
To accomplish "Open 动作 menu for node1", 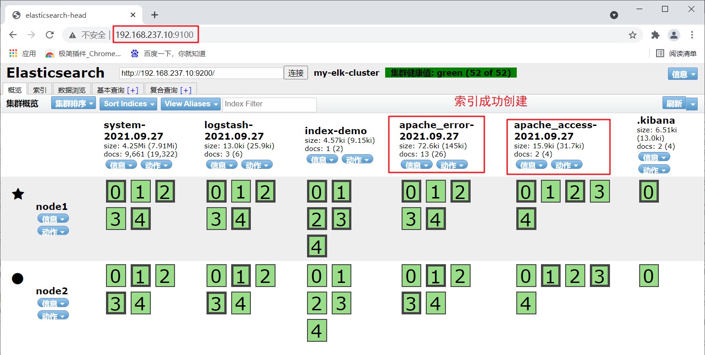I will (53, 231).
